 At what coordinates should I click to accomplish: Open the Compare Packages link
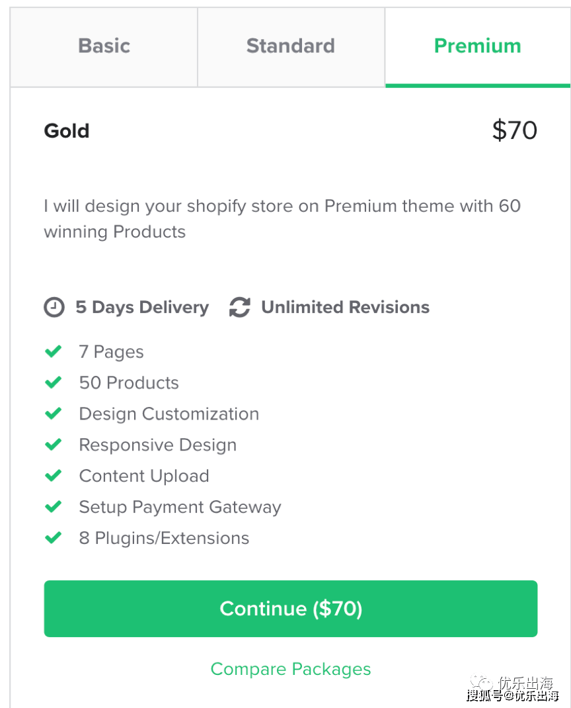pos(290,669)
